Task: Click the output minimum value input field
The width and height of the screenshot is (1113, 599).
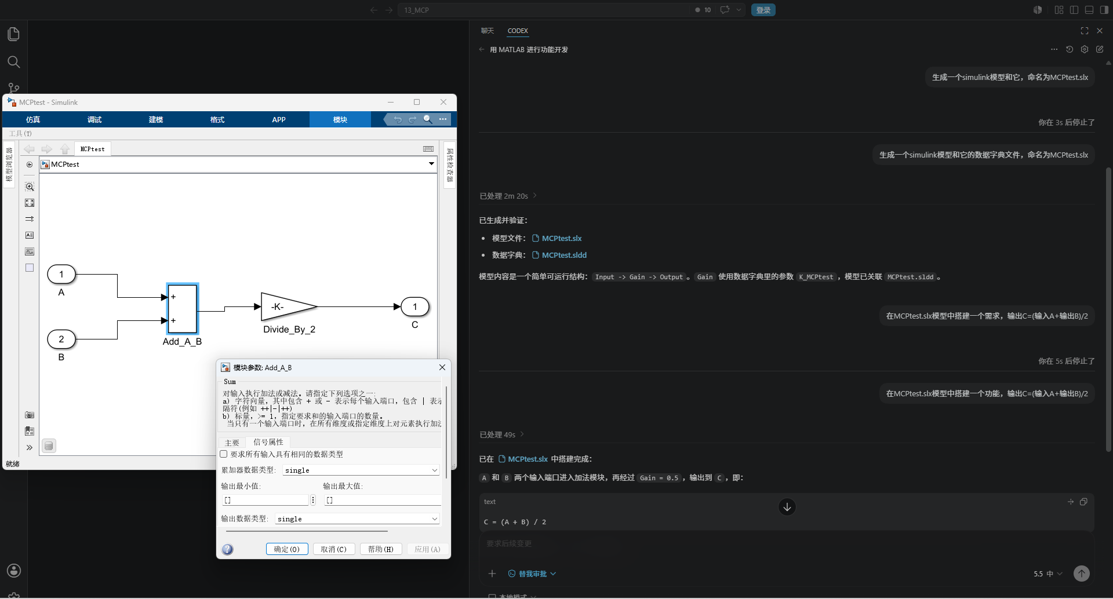Action: pyautogui.click(x=265, y=500)
